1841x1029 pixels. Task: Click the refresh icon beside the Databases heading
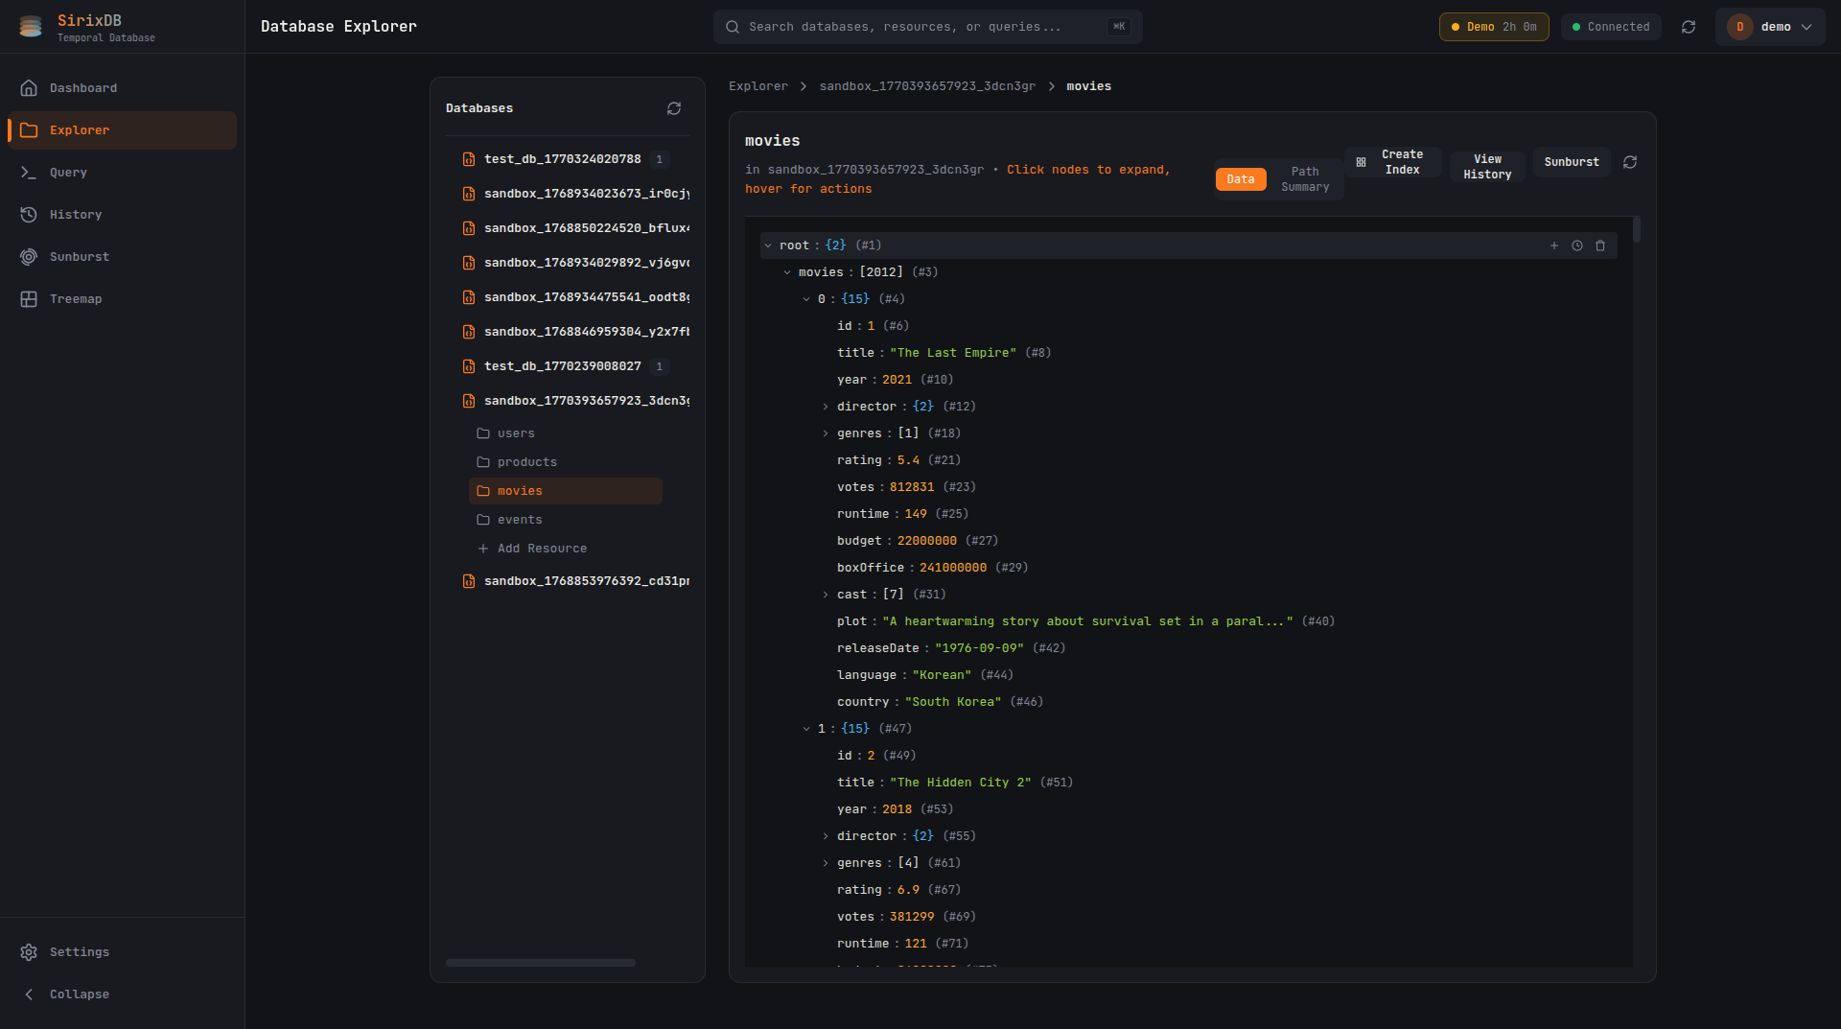(x=673, y=108)
